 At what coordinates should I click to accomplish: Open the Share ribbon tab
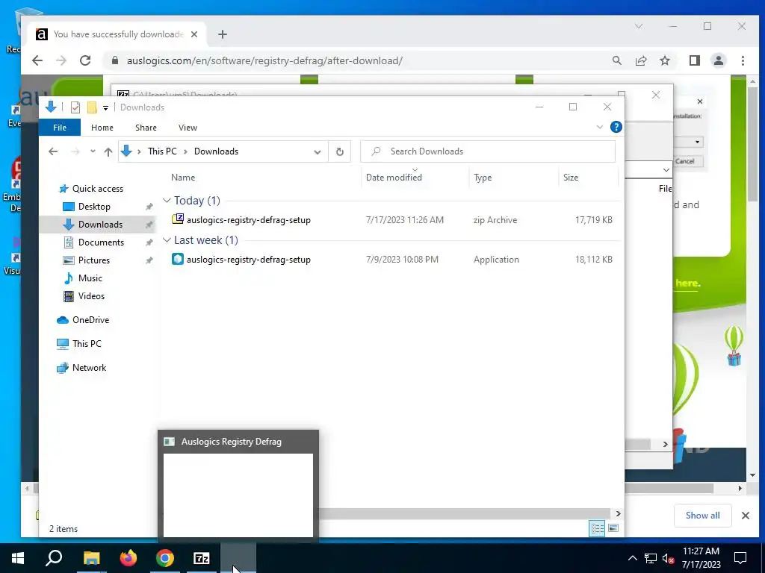(146, 128)
